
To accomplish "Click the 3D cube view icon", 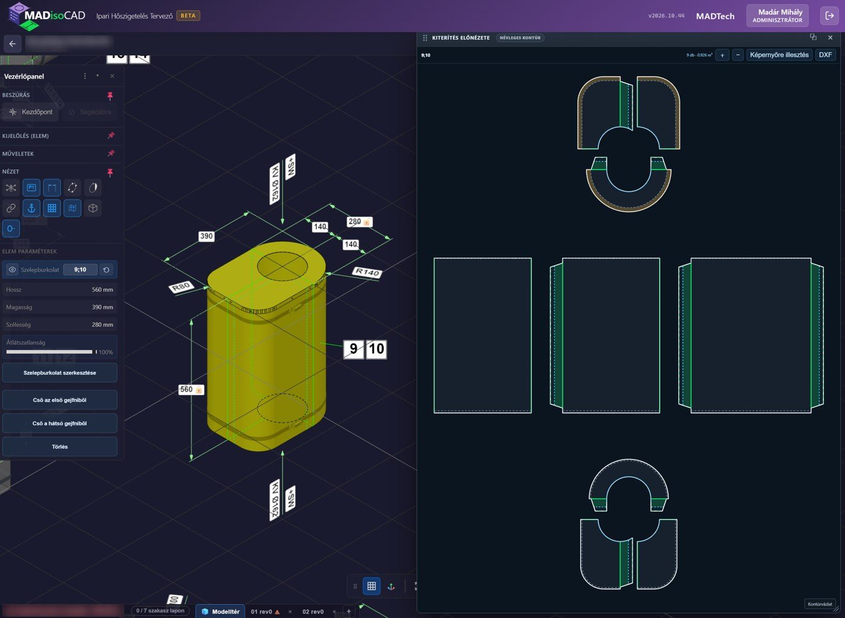I will tap(93, 208).
